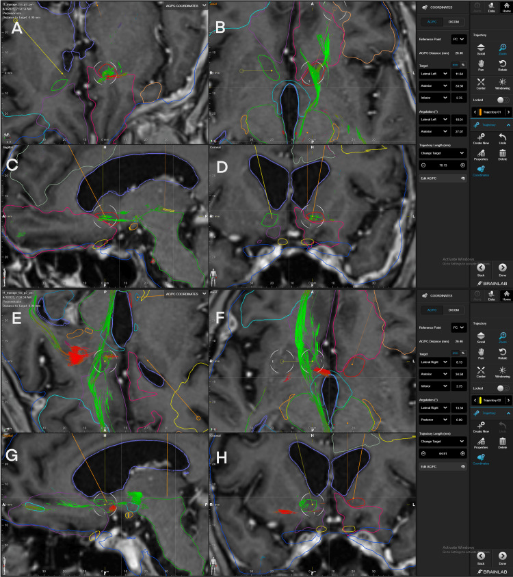Toggle Locked switch above Trajectory 02
513x577 pixels.
pyautogui.click(x=503, y=388)
